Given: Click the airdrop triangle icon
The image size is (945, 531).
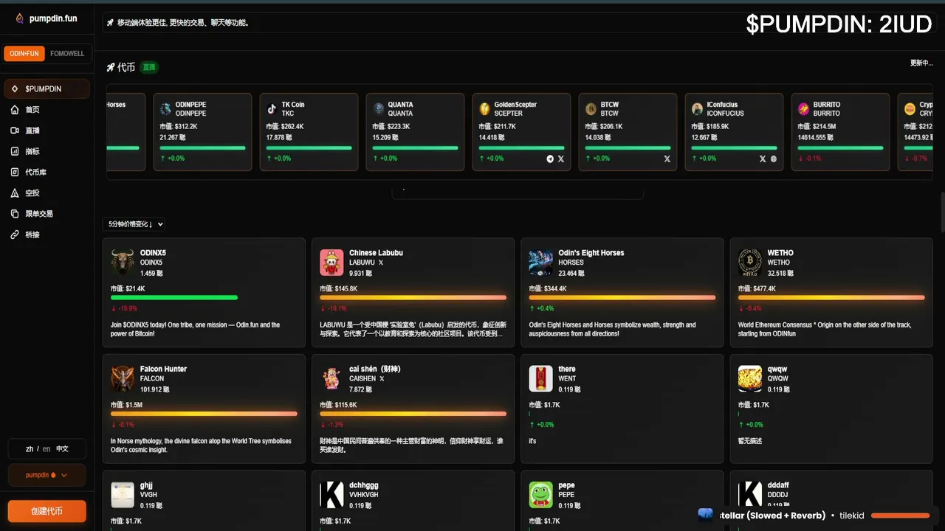Looking at the screenshot, I should [15, 192].
